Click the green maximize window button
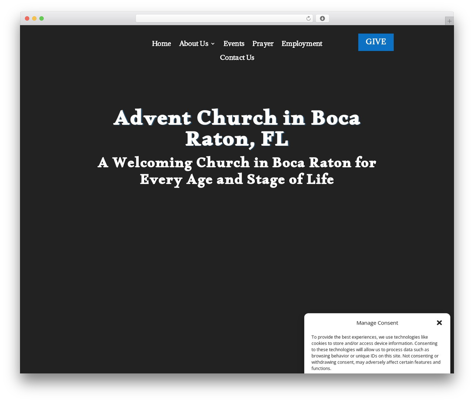The height and width of the screenshot is (402, 474). (41, 19)
